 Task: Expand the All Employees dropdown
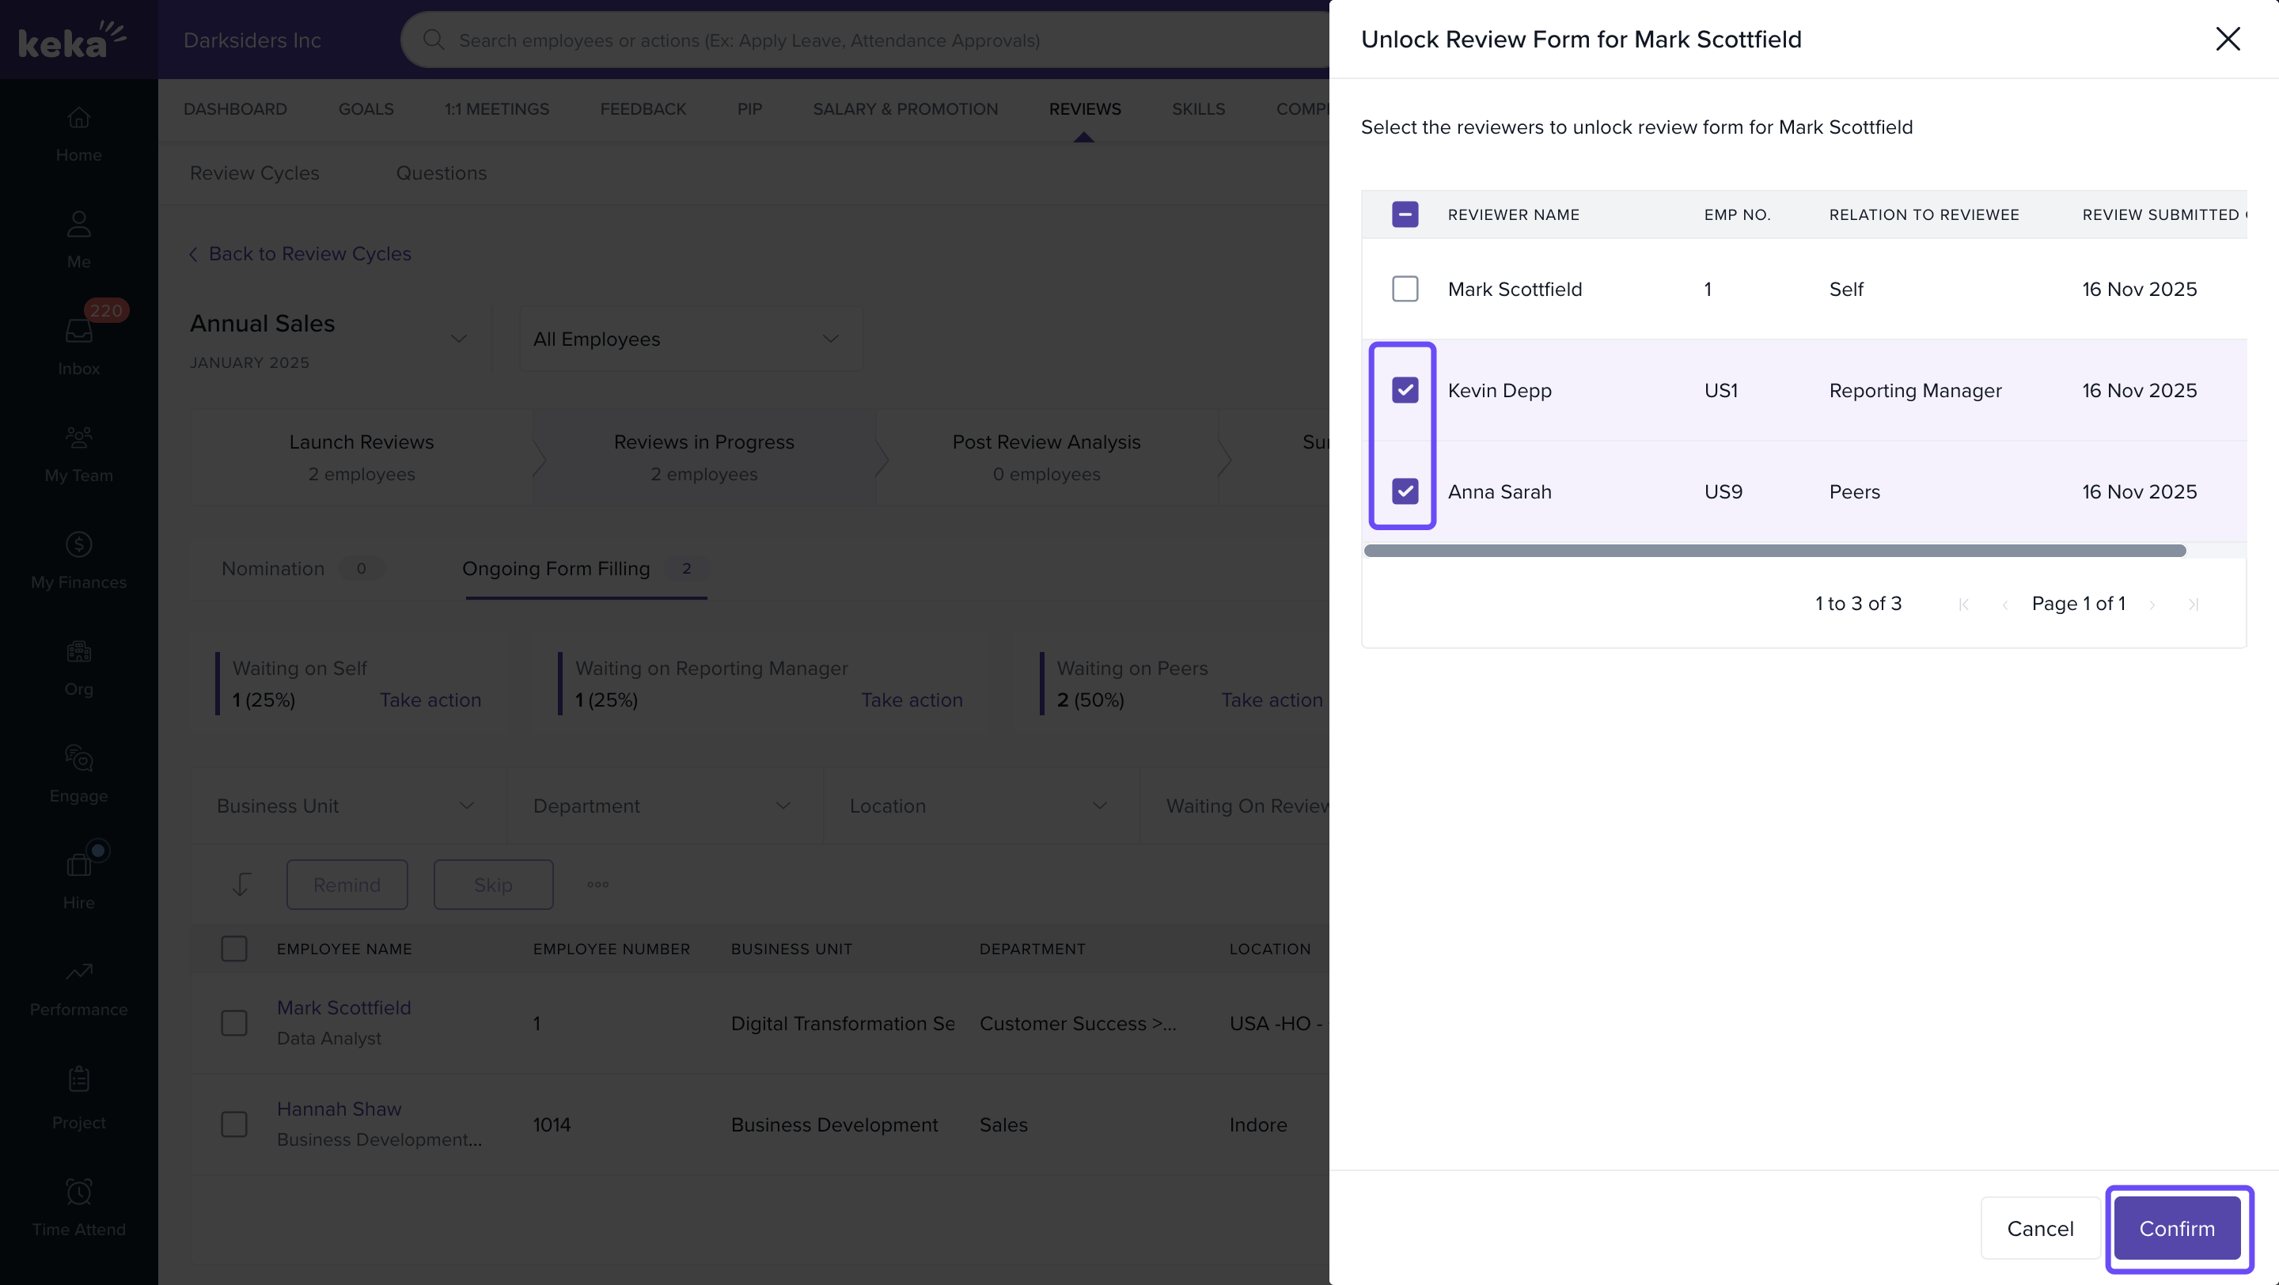[690, 339]
